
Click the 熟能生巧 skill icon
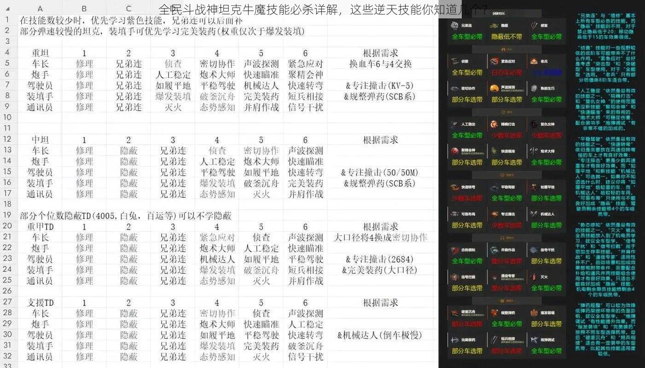point(534,89)
